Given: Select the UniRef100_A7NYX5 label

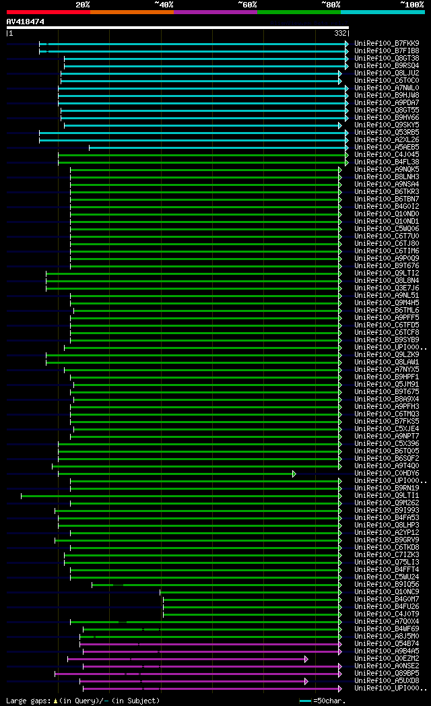Looking at the screenshot, I should pos(387,370).
